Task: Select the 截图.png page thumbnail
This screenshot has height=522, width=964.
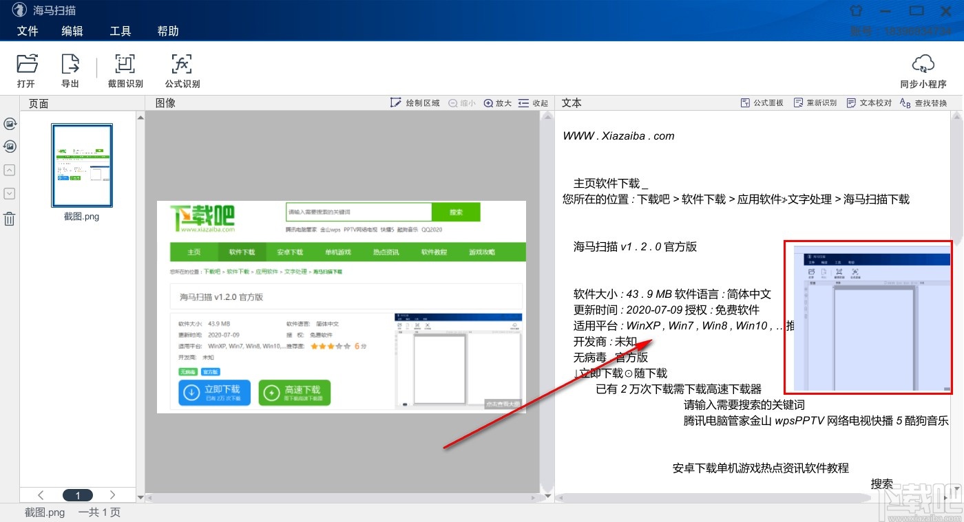Action: 82,166
